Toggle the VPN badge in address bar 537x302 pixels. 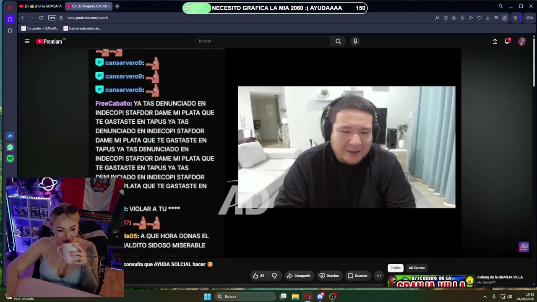[x=52, y=18]
